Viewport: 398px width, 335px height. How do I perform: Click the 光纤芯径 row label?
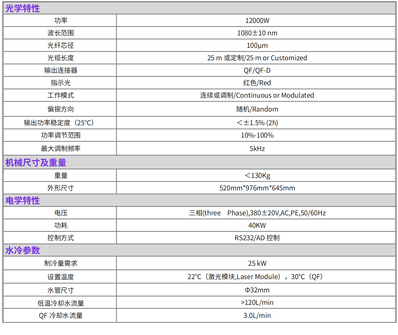(61, 45)
